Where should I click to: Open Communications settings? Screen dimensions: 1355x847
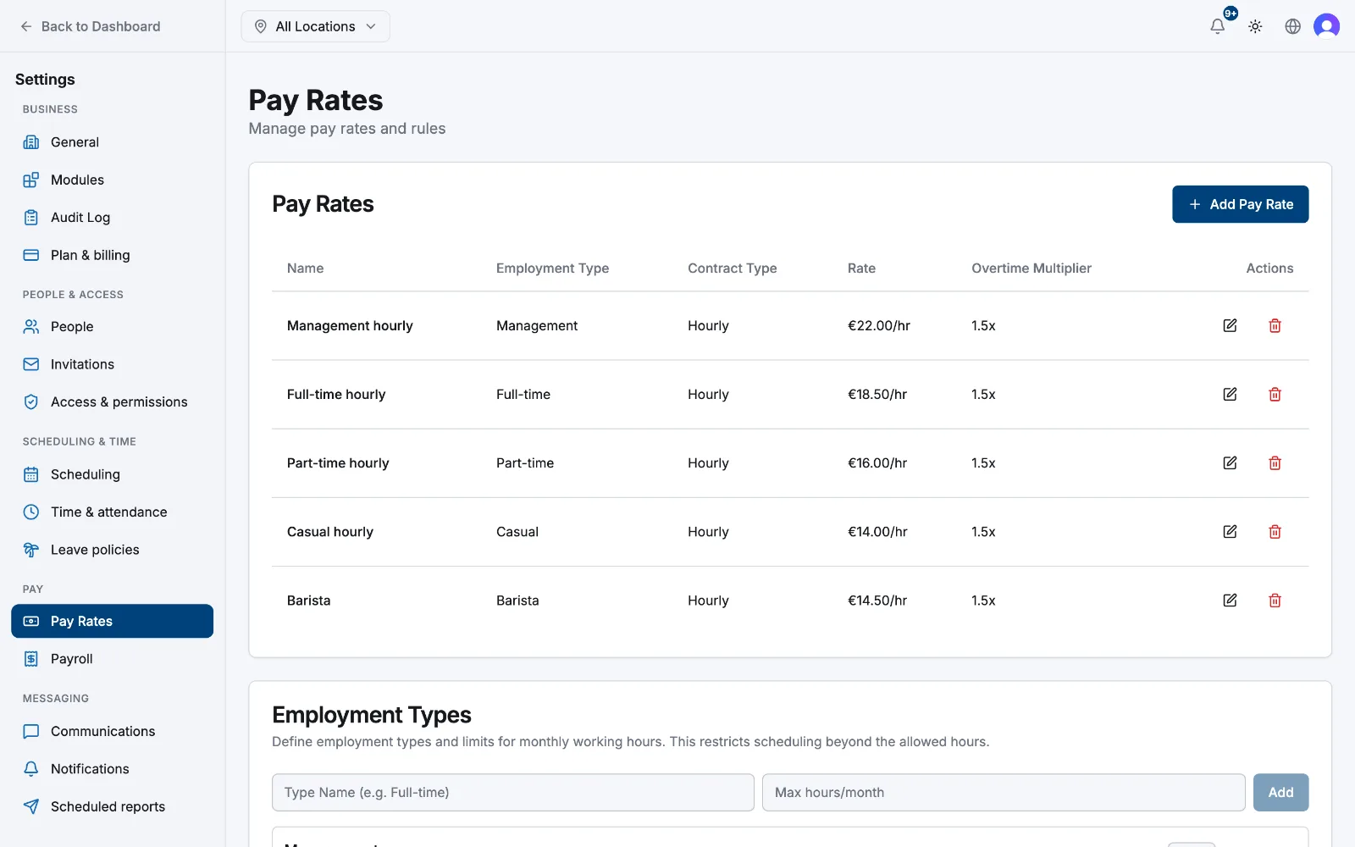112,731
